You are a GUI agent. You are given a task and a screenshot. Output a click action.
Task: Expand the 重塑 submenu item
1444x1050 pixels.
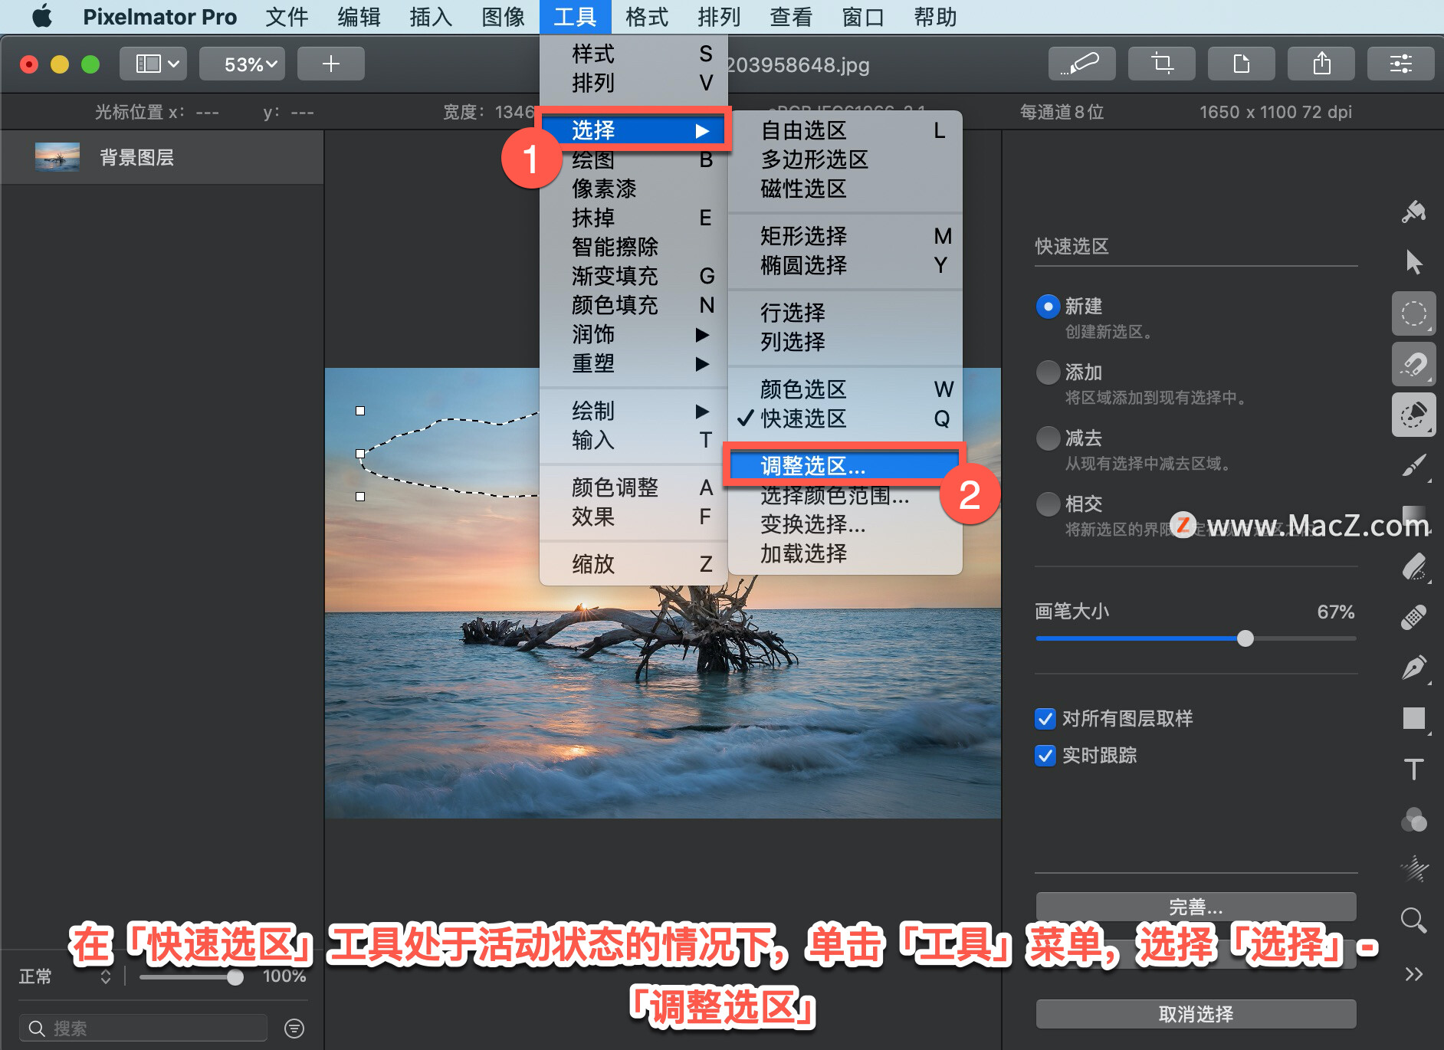tap(633, 363)
